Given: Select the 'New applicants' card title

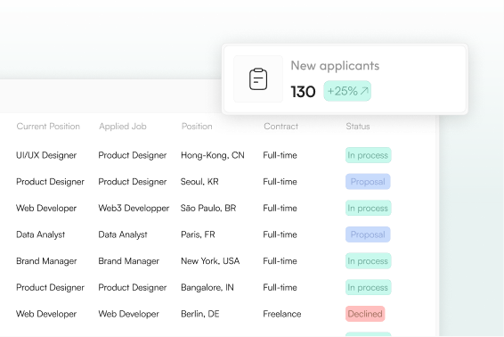Looking at the screenshot, I should click(x=335, y=66).
